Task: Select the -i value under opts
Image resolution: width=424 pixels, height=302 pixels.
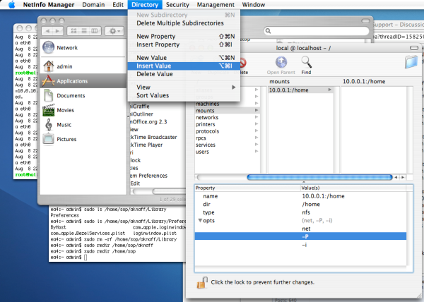Action: click(x=304, y=245)
